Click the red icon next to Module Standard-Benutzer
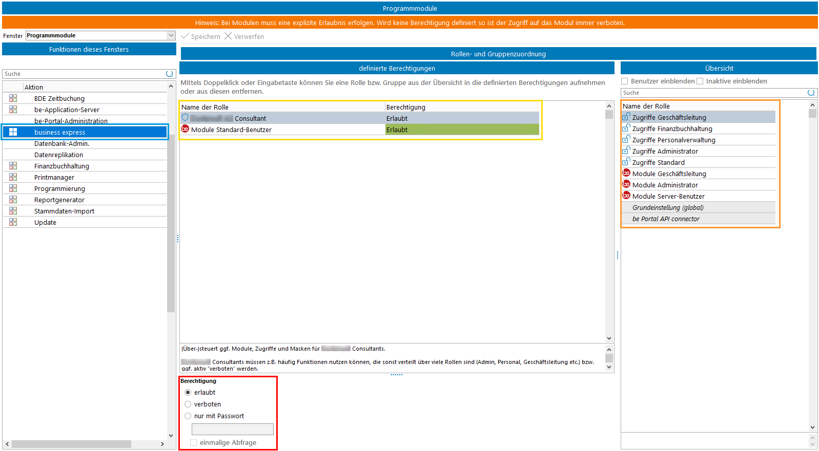819x451 pixels. 185,129
